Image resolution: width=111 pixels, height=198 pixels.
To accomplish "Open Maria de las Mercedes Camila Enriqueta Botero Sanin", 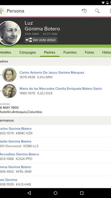I will pos(61,89).
